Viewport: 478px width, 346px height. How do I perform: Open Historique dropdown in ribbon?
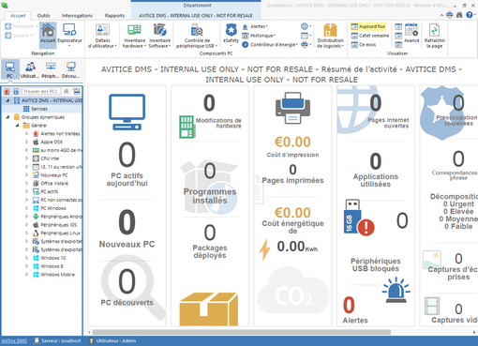click(x=259, y=36)
